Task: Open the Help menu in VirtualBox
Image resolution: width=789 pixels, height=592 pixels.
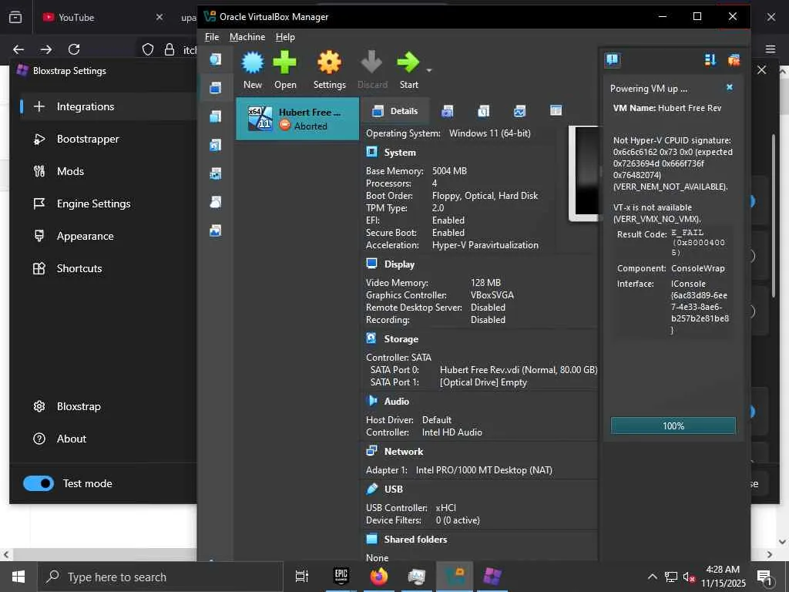Action: point(285,37)
